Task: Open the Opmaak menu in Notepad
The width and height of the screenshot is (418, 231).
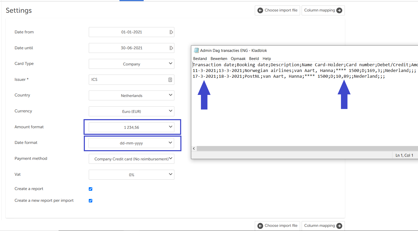Action: 238,59
